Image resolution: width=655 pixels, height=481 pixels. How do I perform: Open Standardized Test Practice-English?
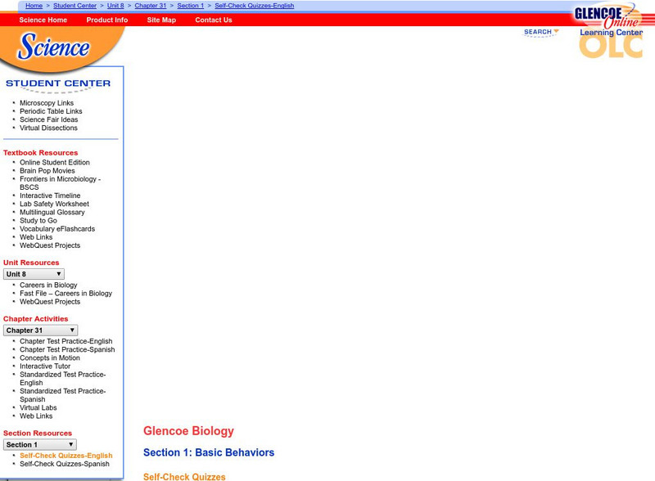pos(63,379)
